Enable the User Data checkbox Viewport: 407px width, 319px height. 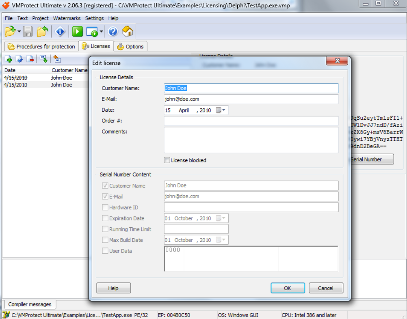click(x=105, y=251)
